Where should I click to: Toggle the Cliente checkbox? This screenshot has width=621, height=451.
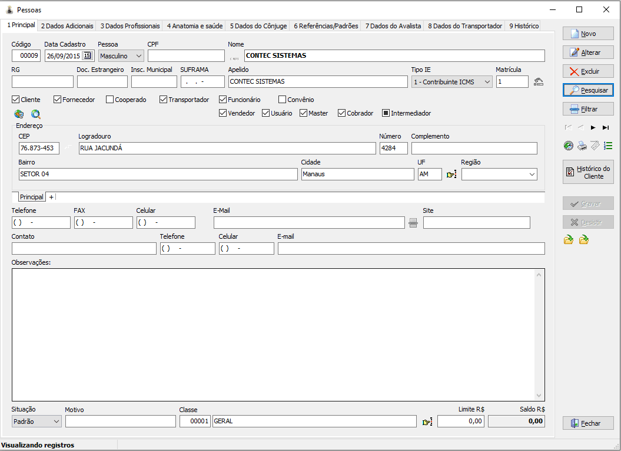tap(16, 99)
